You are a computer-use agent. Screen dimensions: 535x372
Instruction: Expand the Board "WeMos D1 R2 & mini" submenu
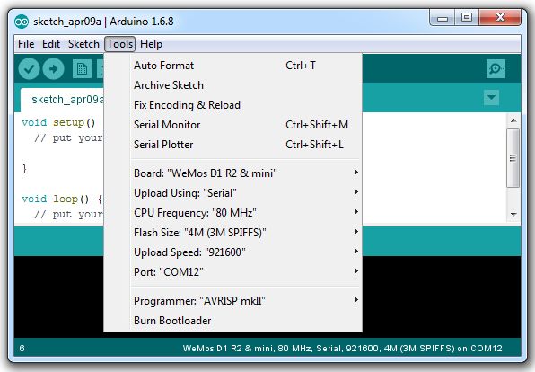coord(232,173)
